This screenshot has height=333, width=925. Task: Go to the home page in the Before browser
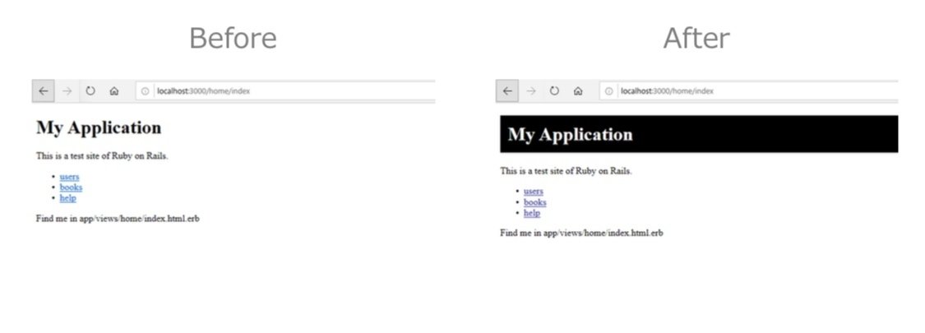(x=114, y=91)
